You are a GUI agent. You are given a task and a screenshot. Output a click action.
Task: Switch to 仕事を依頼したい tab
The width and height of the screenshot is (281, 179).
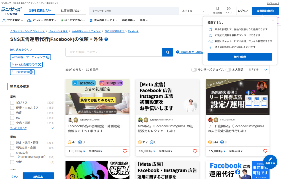(40, 10)
